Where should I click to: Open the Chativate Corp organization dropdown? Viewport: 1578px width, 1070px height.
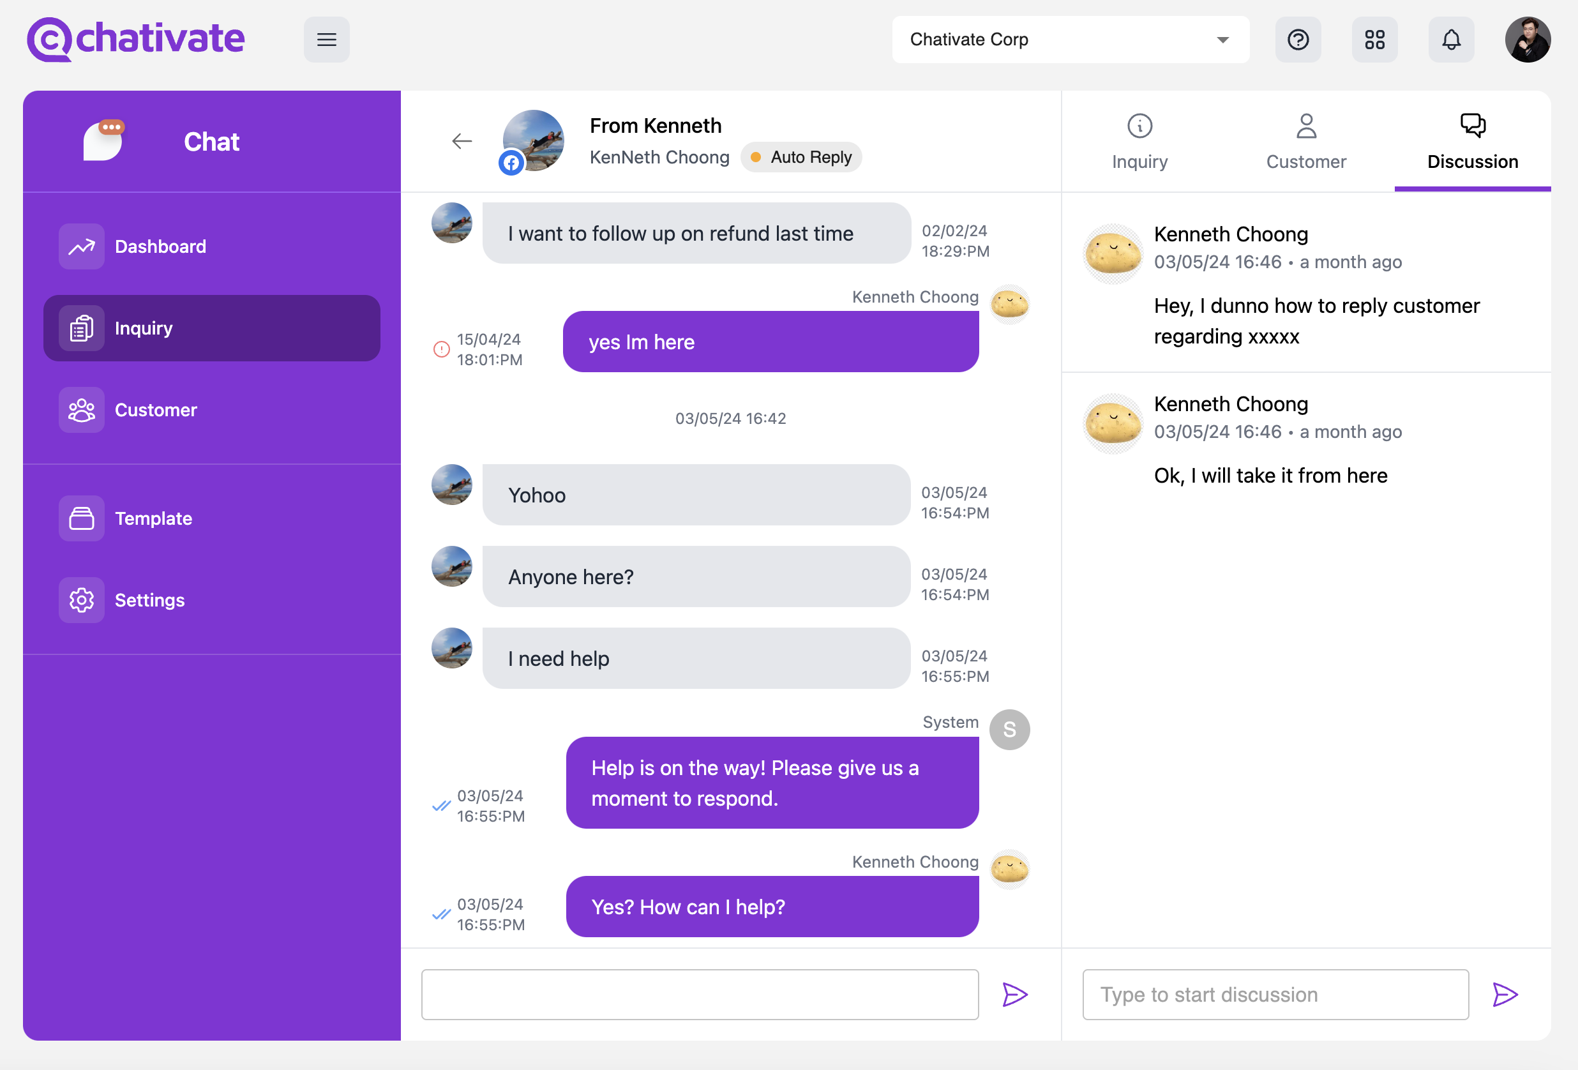click(x=1070, y=40)
